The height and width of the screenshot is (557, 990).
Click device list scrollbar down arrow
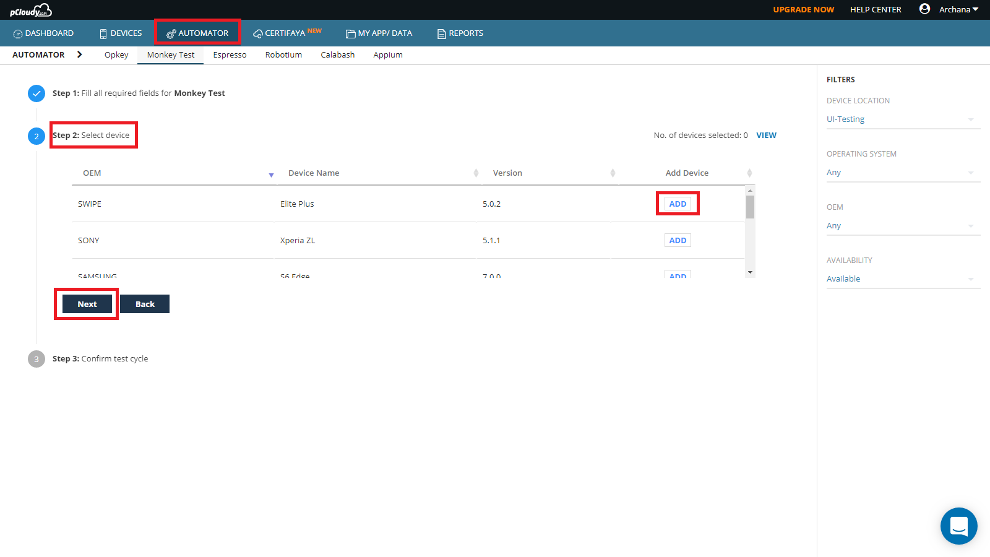[750, 272]
